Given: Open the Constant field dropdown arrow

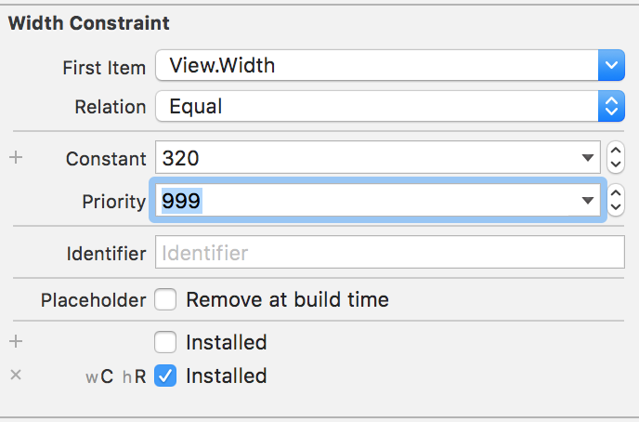Looking at the screenshot, I should 587,158.
